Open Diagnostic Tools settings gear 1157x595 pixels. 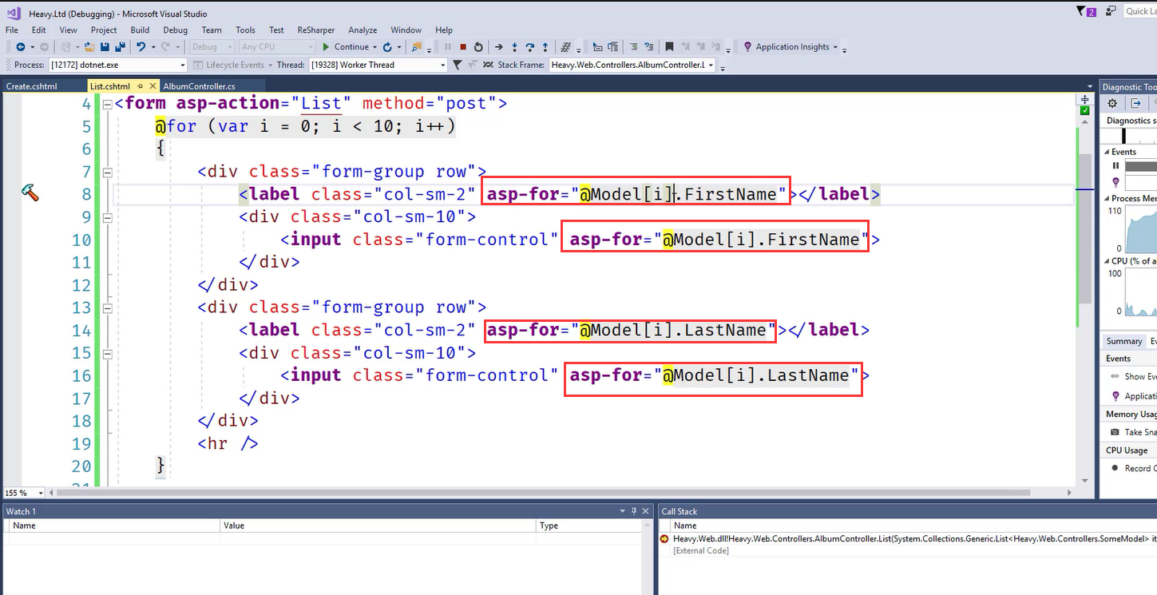click(1113, 103)
